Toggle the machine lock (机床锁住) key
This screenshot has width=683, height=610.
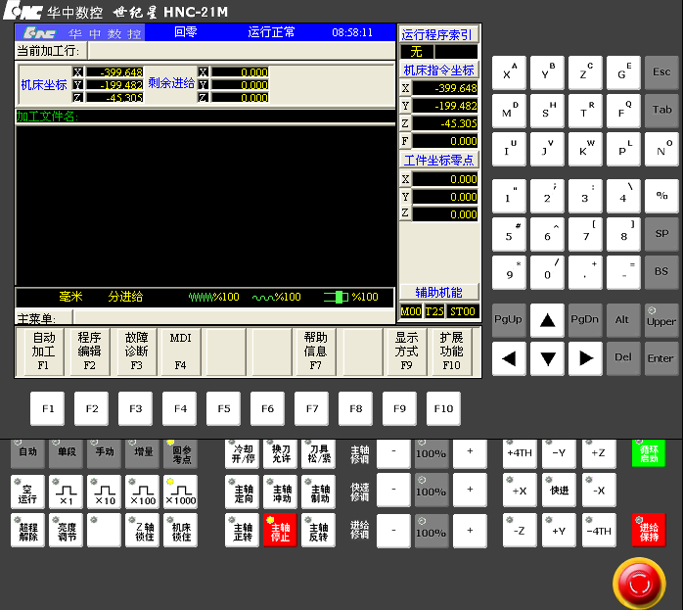click(x=180, y=531)
